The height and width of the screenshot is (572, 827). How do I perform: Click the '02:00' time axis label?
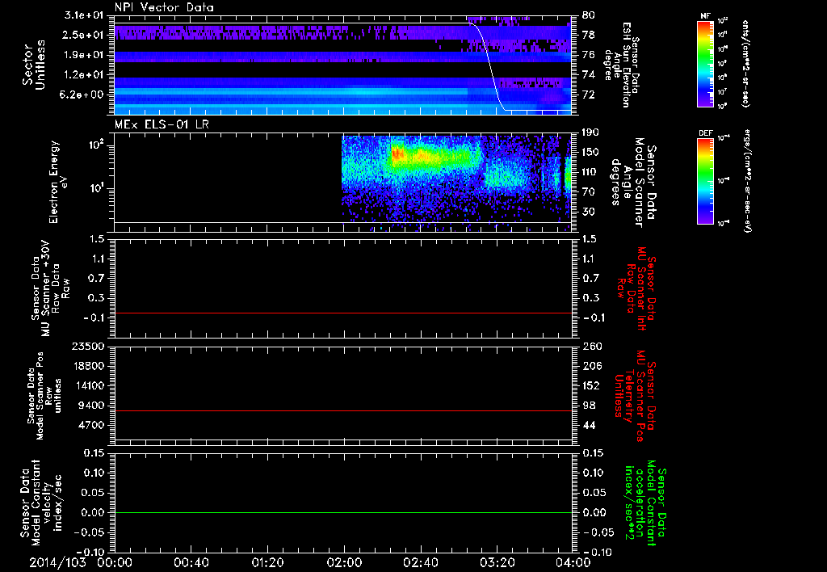pos(344,562)
